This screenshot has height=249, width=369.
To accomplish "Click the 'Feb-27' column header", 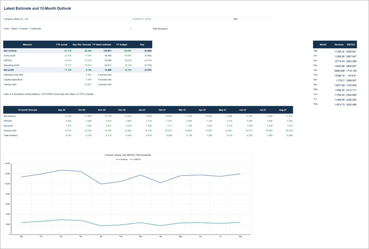I will point(162,110).
